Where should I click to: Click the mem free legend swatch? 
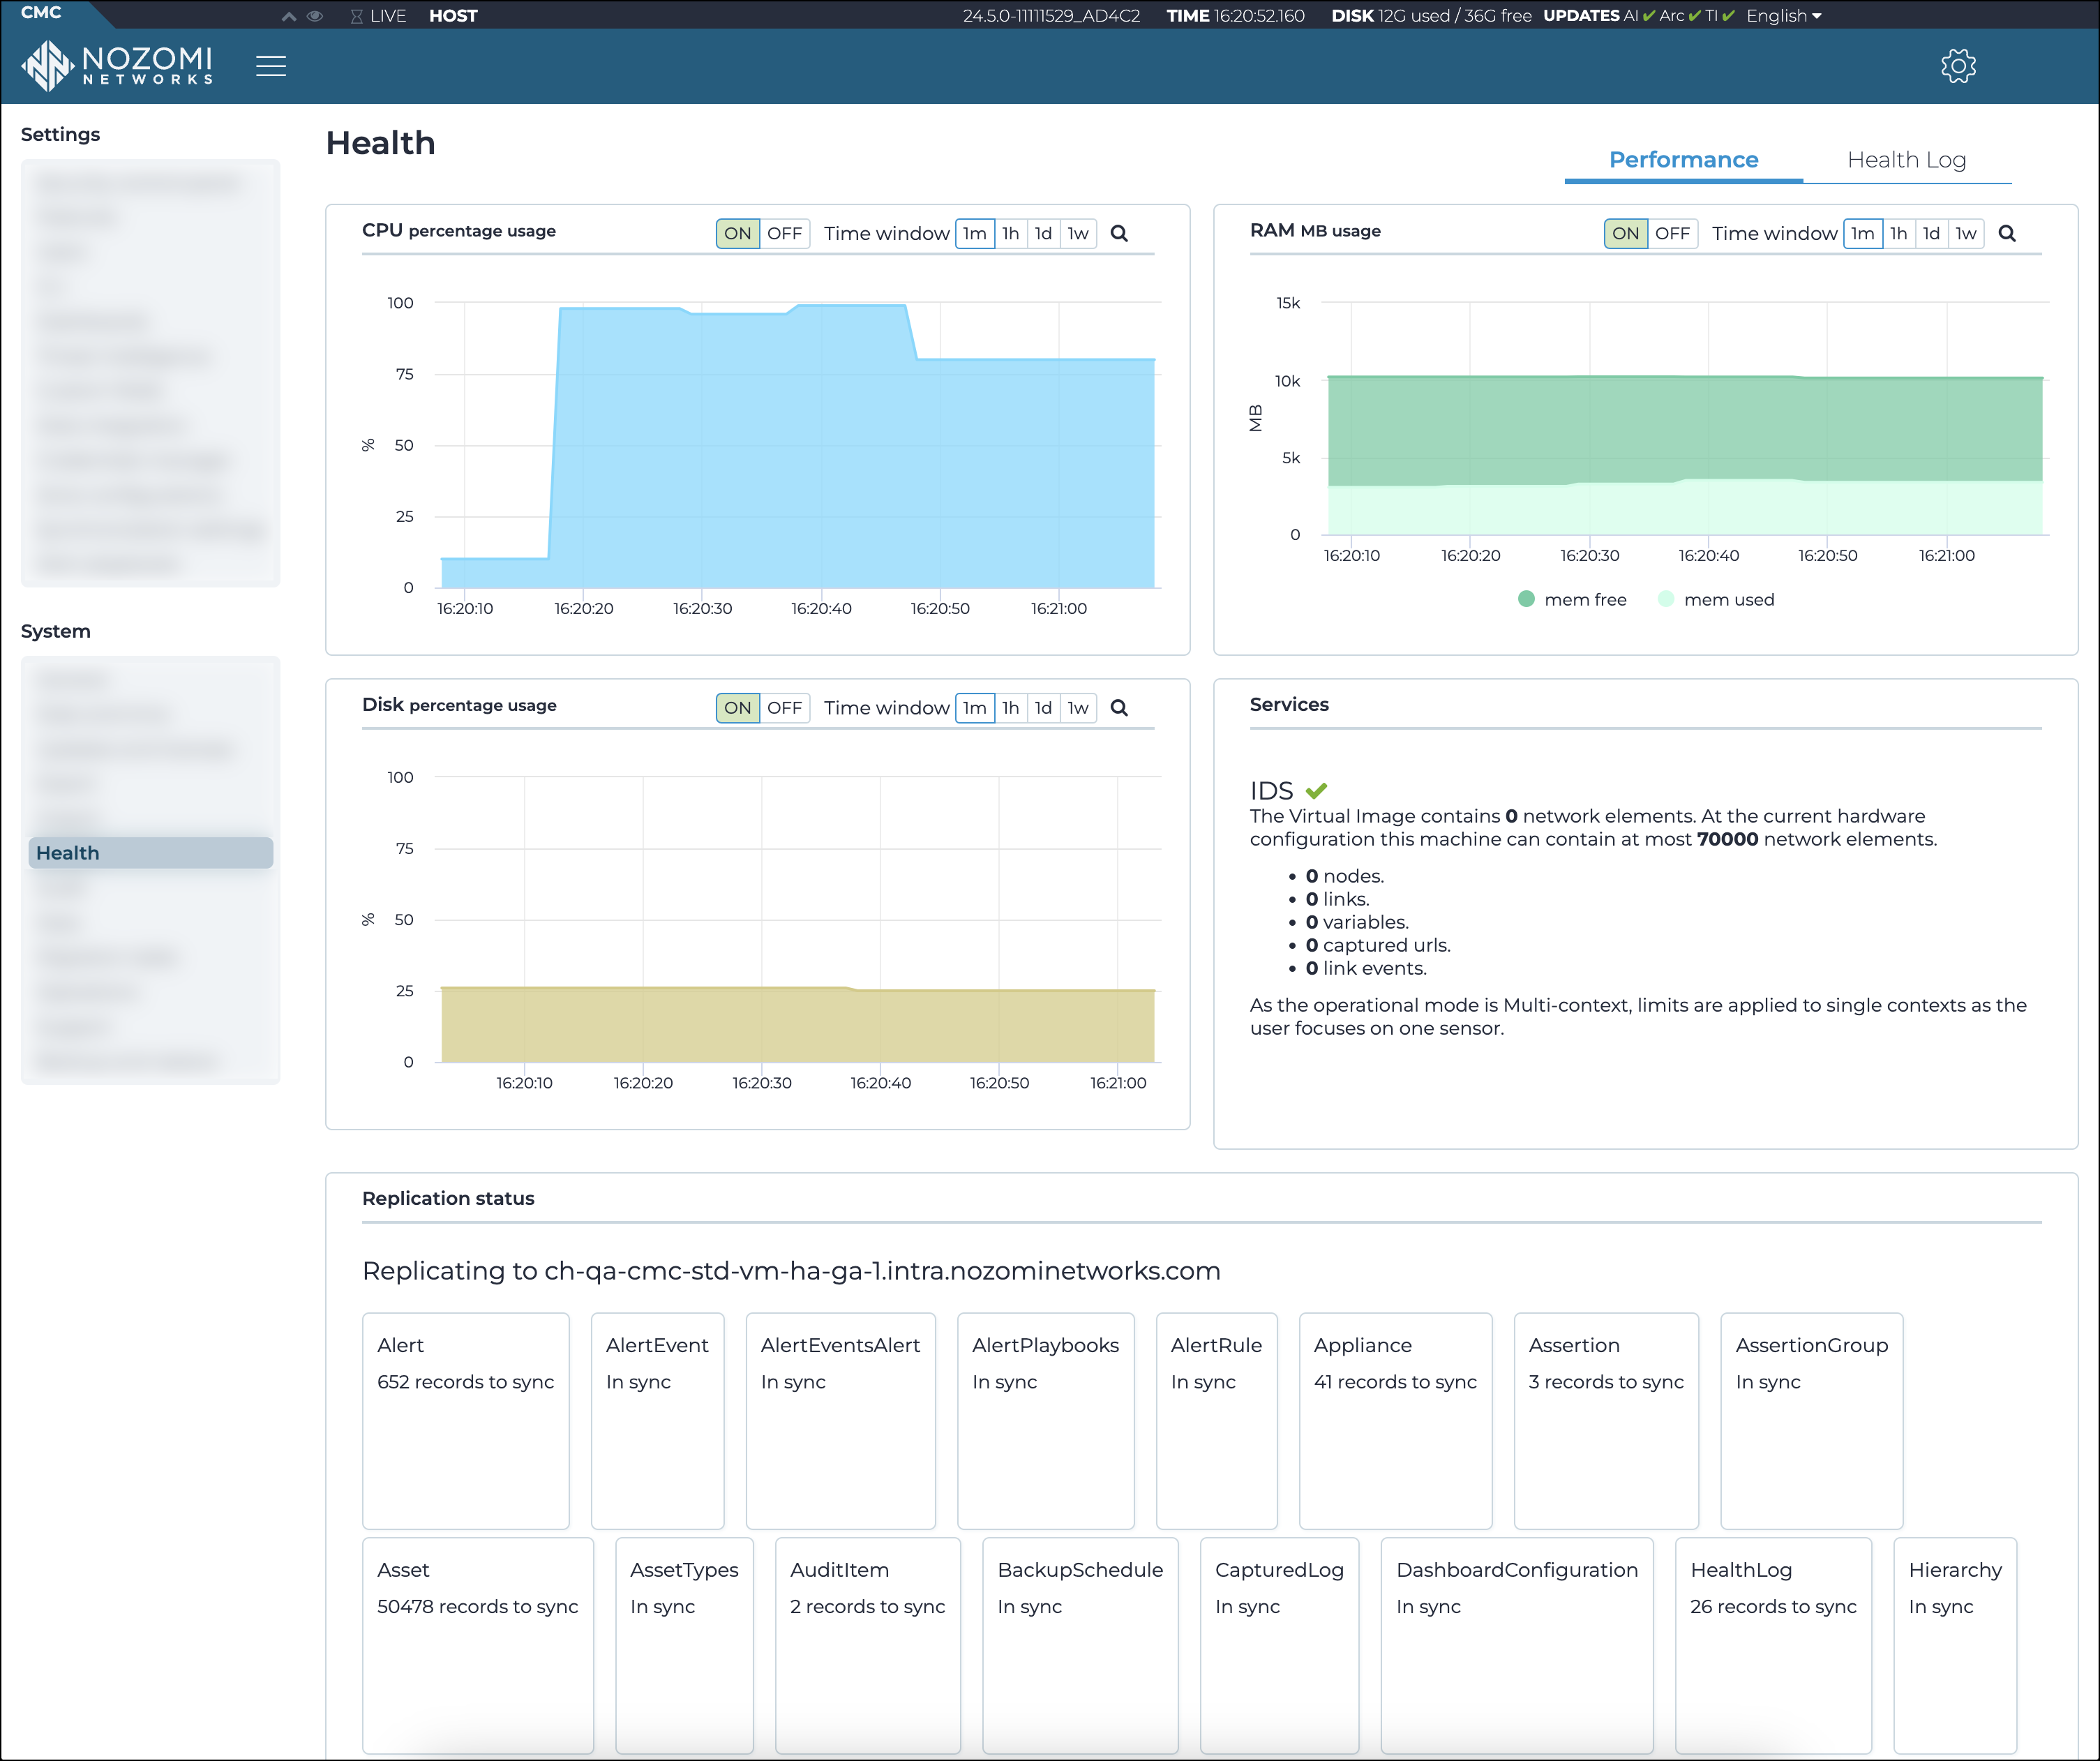coord(1526,599)
